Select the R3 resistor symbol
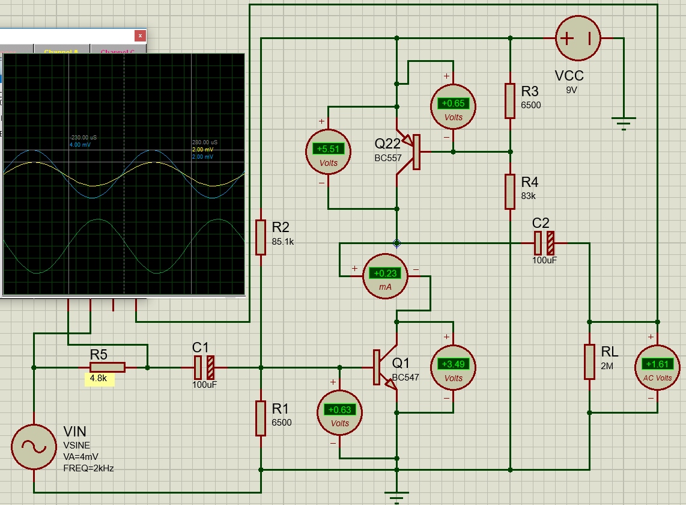Screen dimensions: 686x505 point(510,101)
